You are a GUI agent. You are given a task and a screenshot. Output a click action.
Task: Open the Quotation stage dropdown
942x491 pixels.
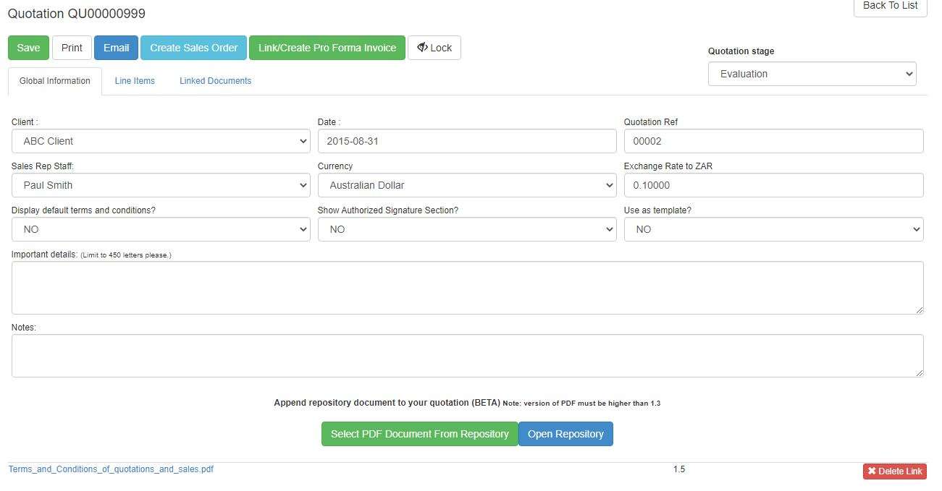(x=812, y=74)
